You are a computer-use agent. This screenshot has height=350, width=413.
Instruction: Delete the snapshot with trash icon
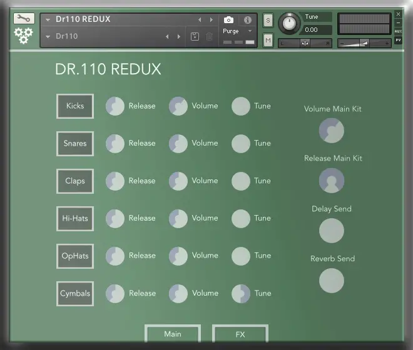coord(209,37)
